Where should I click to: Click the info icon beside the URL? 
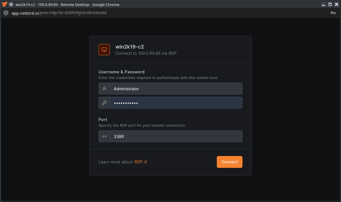(x=5, y=13)
